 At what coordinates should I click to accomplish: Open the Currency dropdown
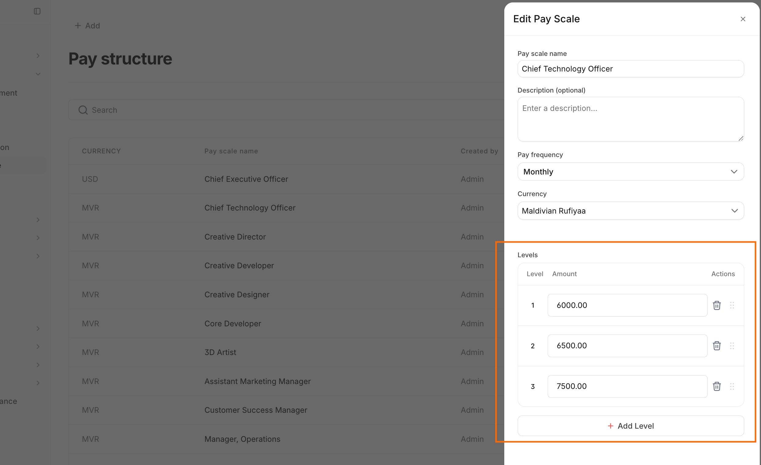(x=630, y=211)
